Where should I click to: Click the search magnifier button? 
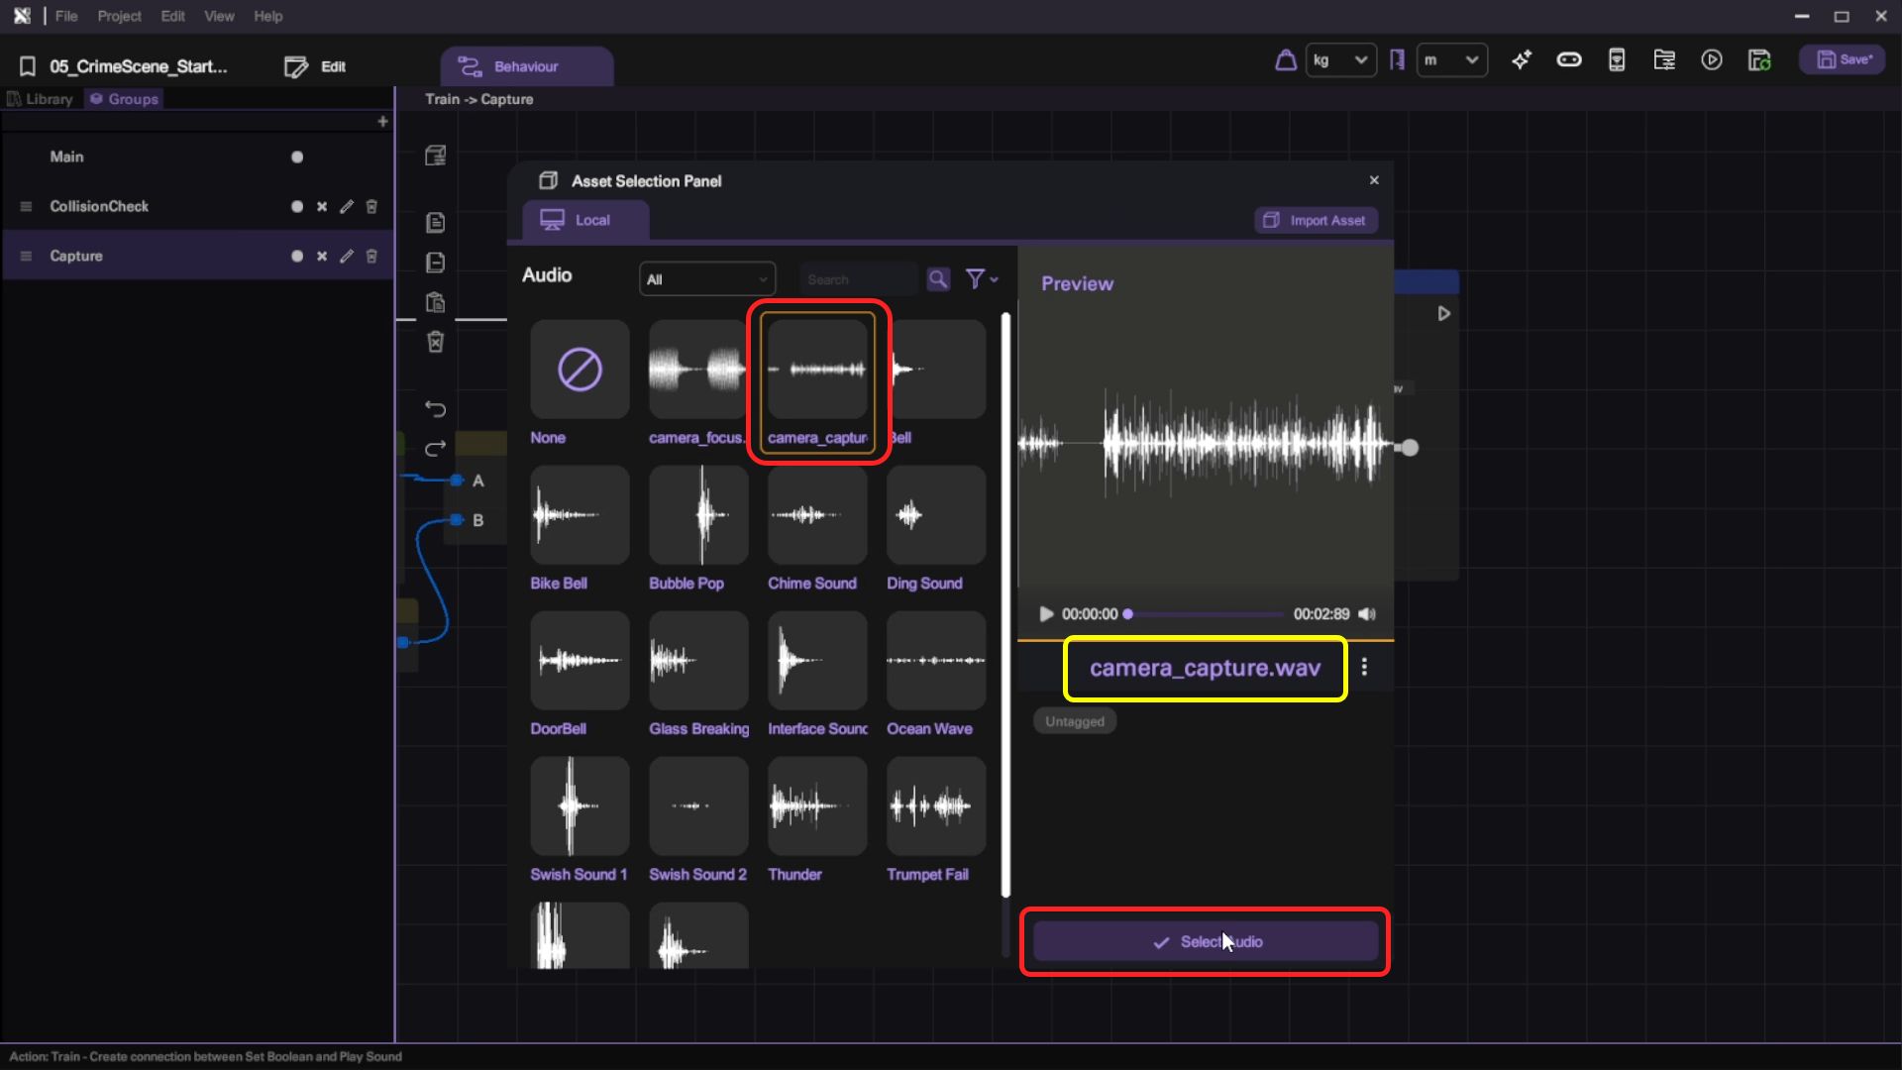click(x=937, y=279)
